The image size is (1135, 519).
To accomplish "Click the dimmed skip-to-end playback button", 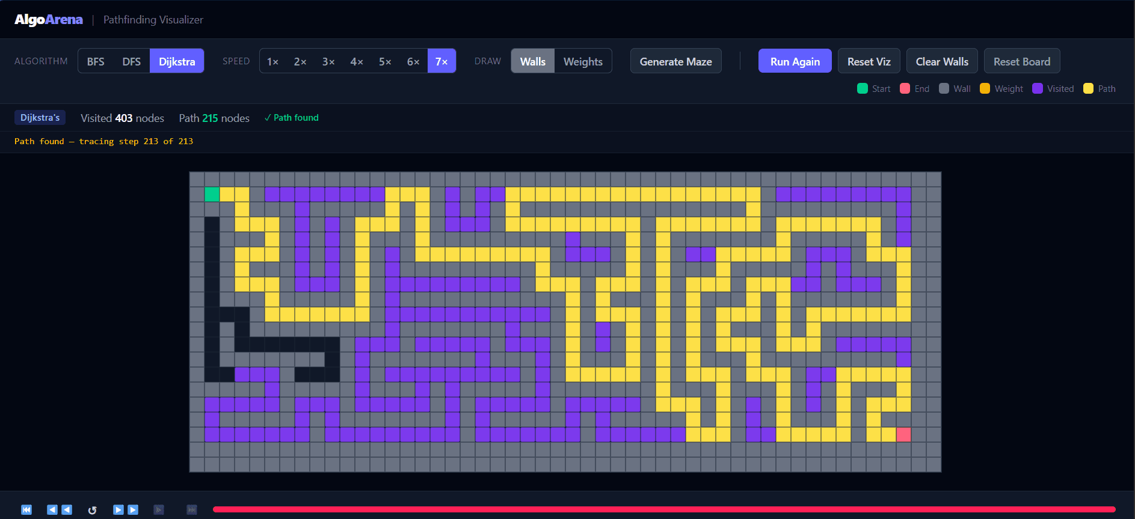I will pyautogui.click(x=192, y=509).
